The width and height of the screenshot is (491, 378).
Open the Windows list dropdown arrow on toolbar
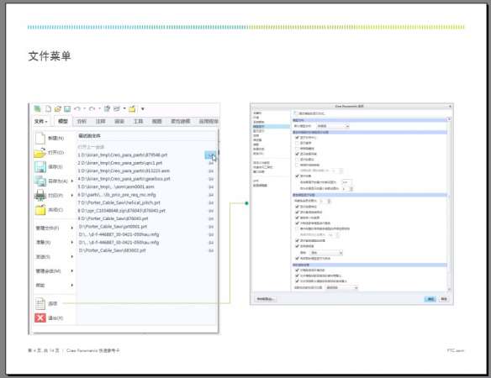pyautogui.click(x=124, y=109)
